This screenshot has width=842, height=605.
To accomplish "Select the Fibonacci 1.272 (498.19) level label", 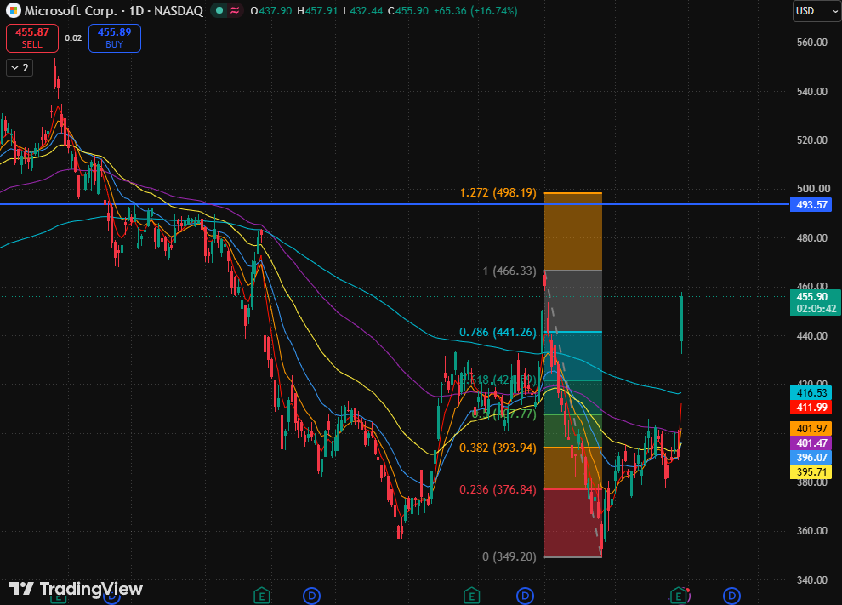I will click(x=498, y=192).
